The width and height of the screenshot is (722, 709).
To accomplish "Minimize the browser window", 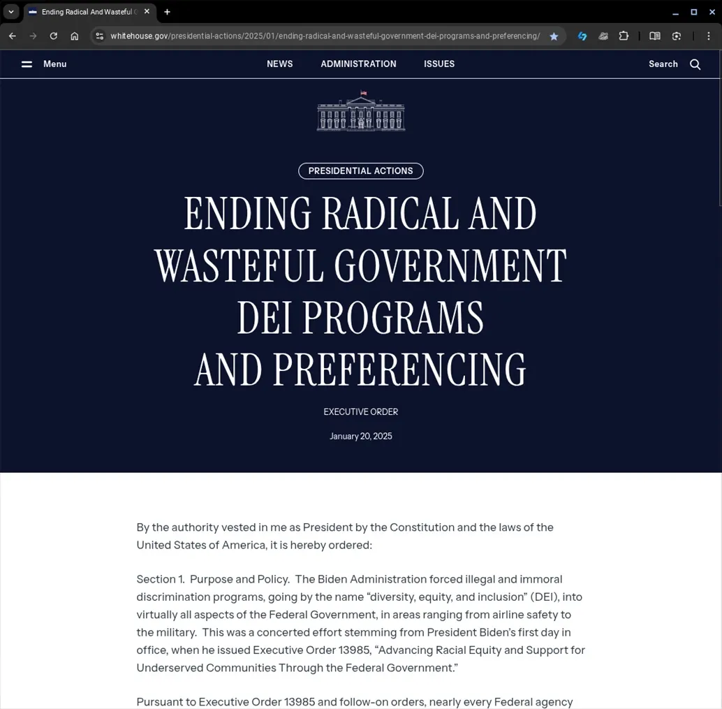I will [x=675, y=12].
